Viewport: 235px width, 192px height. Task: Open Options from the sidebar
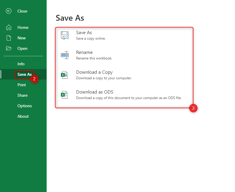(x=24, y=106)
